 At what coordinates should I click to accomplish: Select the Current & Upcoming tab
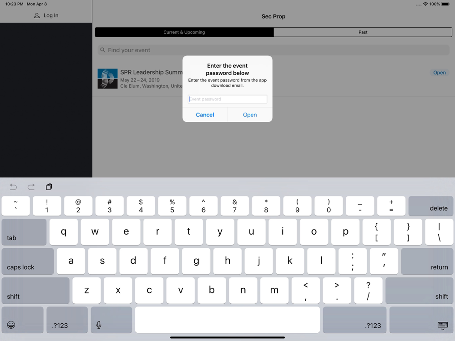point(184,32)
